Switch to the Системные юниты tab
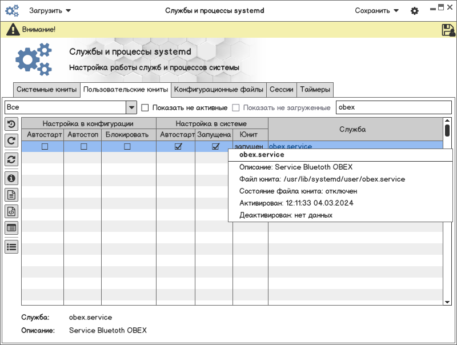Screen dimensions: 457x345 coord(46,90)
